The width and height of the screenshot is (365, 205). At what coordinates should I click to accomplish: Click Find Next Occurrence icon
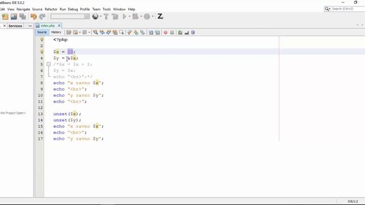(108, 32)
